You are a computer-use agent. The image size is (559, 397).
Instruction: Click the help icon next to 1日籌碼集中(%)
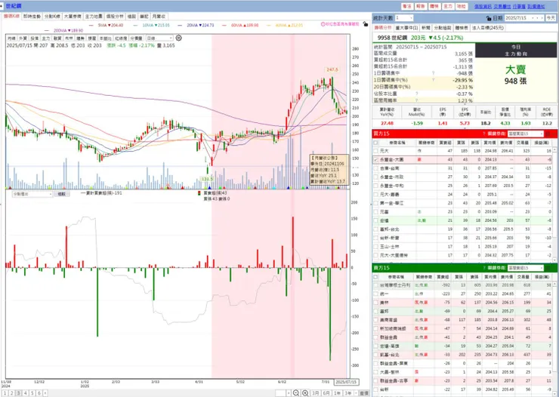[x=434, y=80]
